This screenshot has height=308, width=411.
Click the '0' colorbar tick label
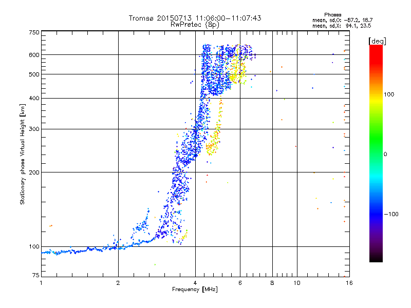pos(385,155)
